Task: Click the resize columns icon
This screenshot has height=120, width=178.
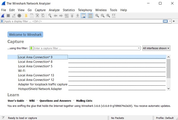Action: coord(114,16)
